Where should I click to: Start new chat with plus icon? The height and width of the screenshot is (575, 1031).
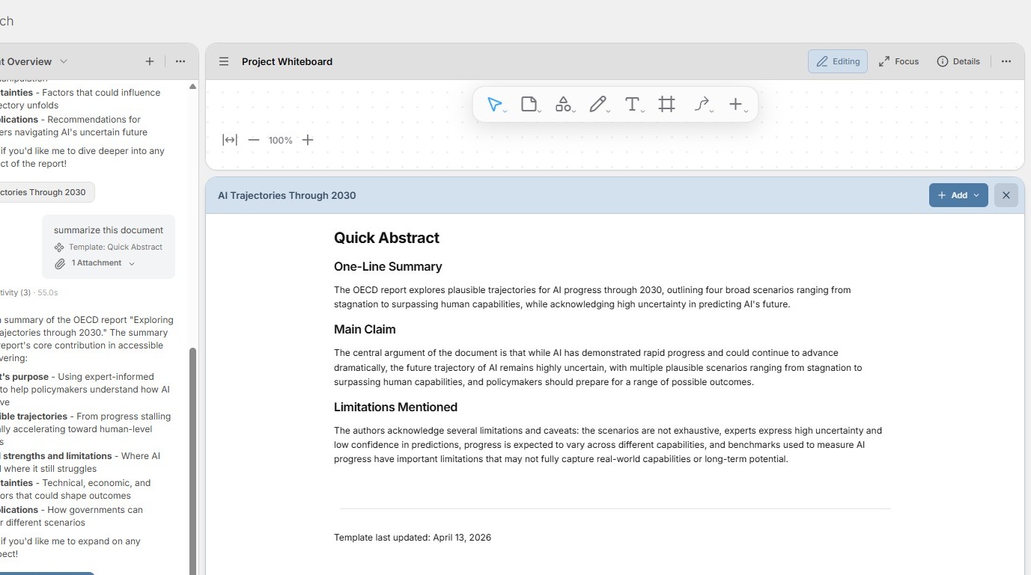[x=150, y=61]
